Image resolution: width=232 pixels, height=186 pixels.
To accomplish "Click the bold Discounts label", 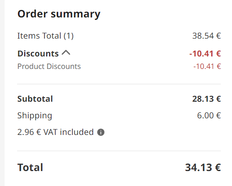I will coord(38,54).
